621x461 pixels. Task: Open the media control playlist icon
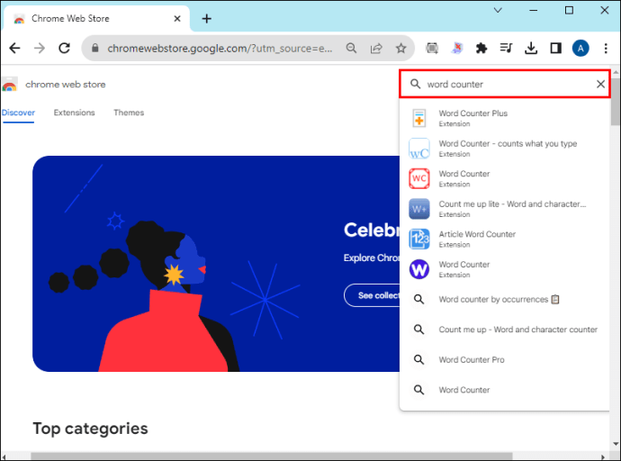pyautogui.click(x=506, y=49)
